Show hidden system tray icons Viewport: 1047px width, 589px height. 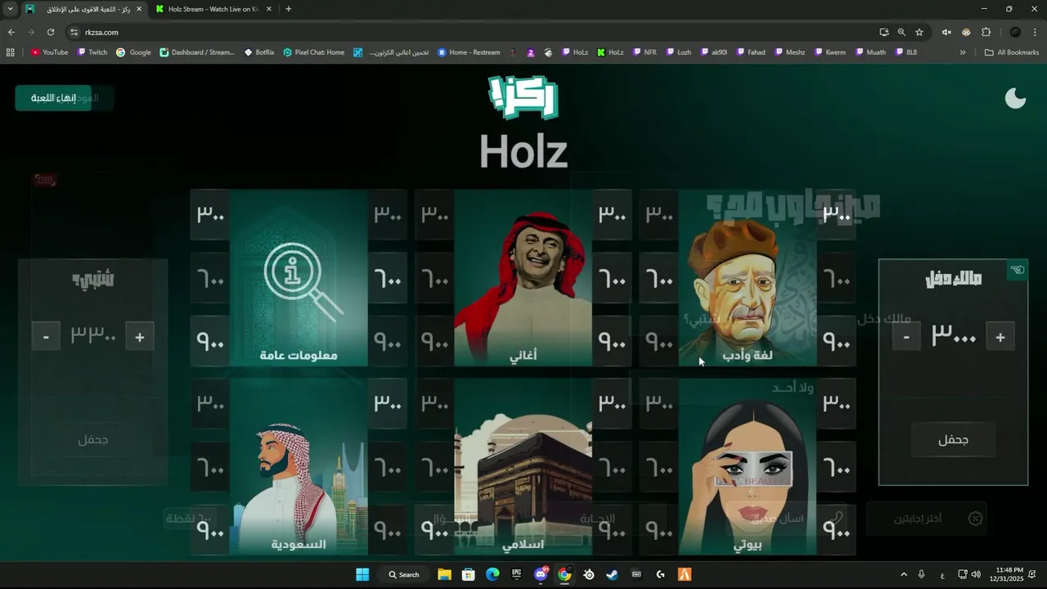(904, 574)
